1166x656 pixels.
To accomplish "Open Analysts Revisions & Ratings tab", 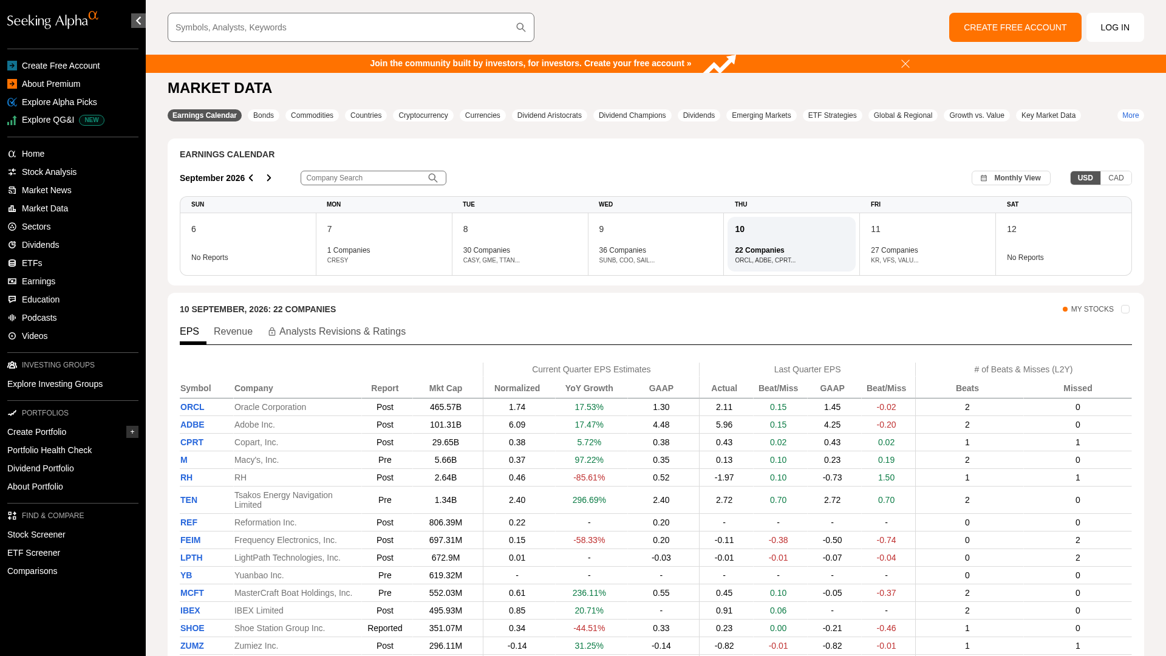I will (337, 332).
